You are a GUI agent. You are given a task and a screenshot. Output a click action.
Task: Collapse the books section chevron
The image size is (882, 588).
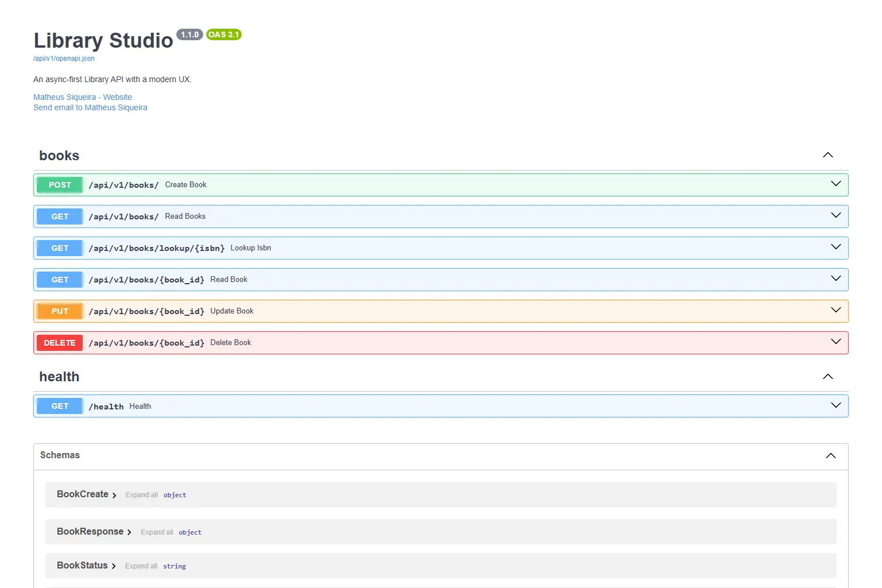coord(828,155)
